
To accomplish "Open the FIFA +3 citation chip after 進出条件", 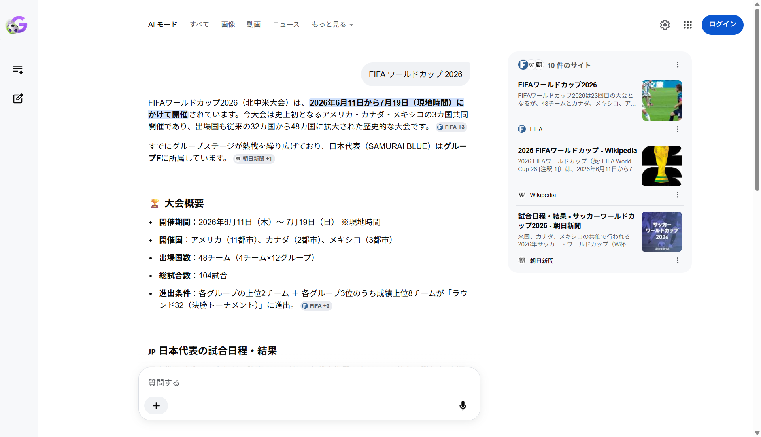I will click(x=316, y=306).
